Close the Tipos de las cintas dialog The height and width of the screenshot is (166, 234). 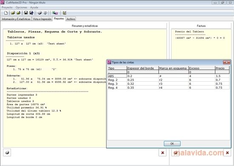pyautogui.click(x=226, y=62)
